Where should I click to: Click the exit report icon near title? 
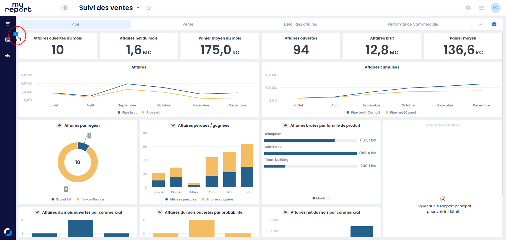pos(64,8)
